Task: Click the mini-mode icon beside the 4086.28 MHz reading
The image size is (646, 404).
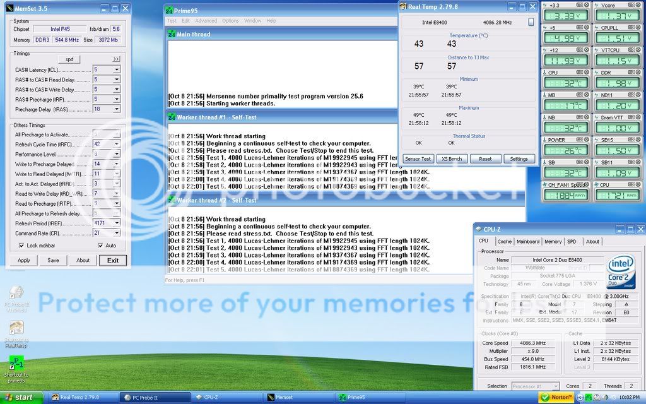Action: pyautogui.click(x=531, y=22)
